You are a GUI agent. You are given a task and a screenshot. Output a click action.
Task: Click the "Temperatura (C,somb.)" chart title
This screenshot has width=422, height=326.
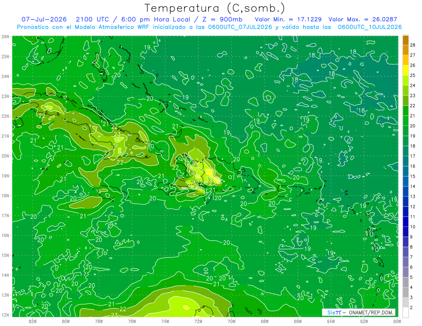click(x=215, y=8)
